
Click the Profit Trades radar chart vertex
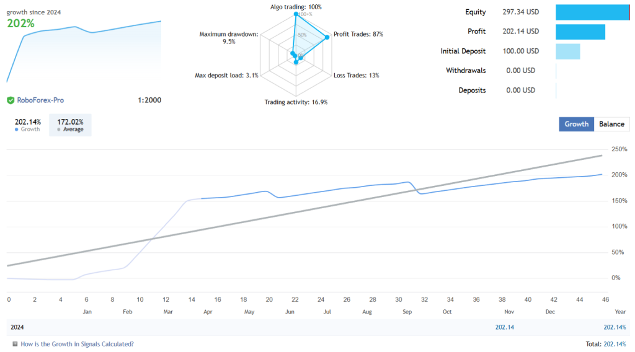tap(327, 37)
